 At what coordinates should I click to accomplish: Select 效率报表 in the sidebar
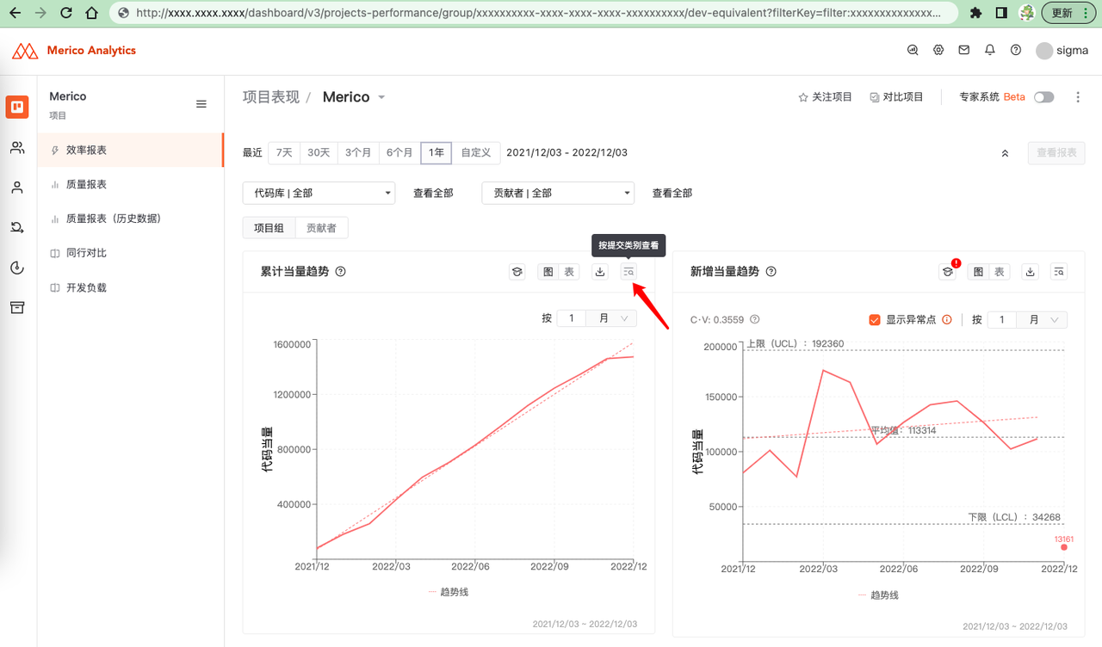[x=130, y=150]
